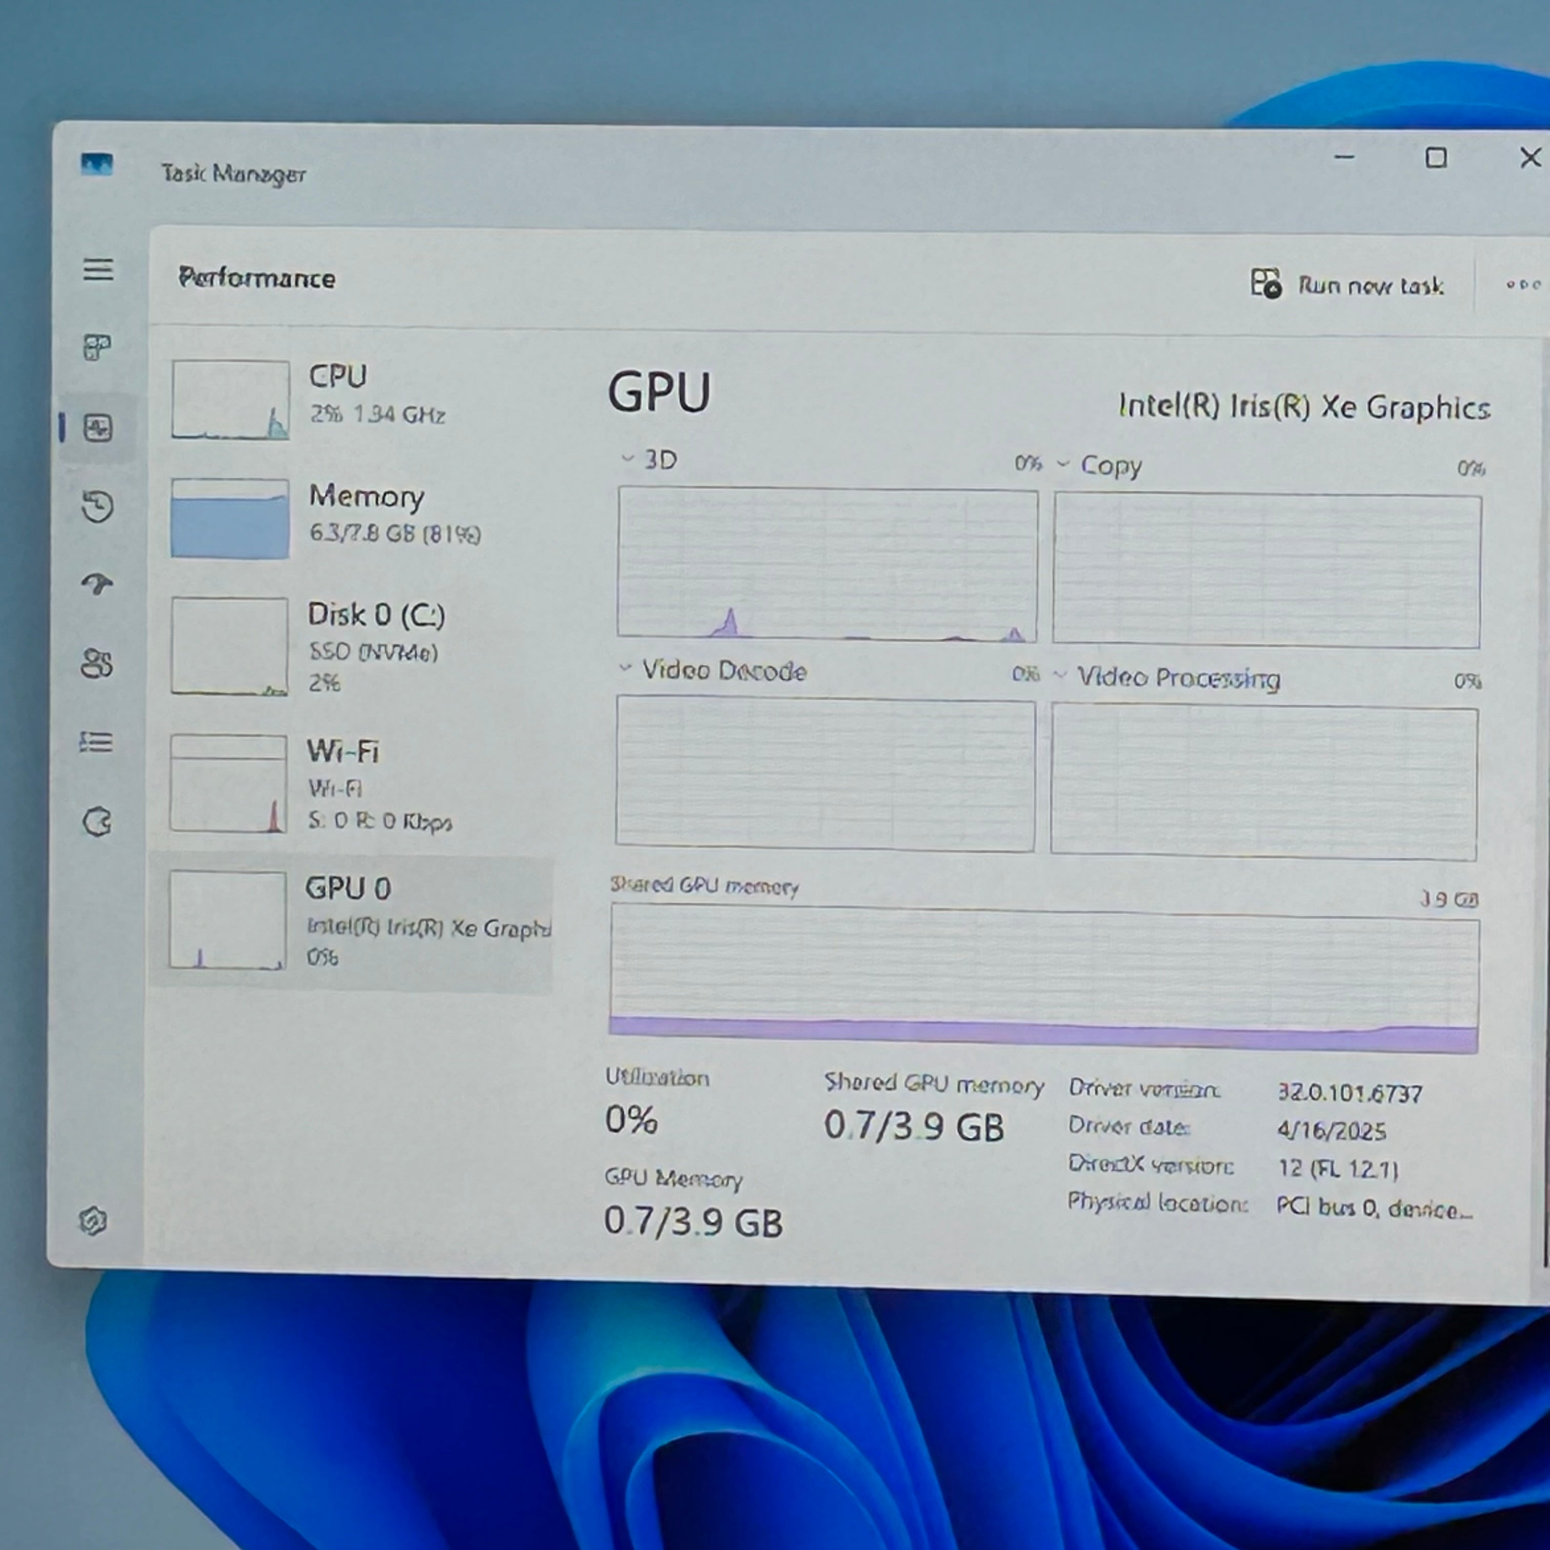
Task: Open the hamburger navigation menu
Action: coord(98,270)
